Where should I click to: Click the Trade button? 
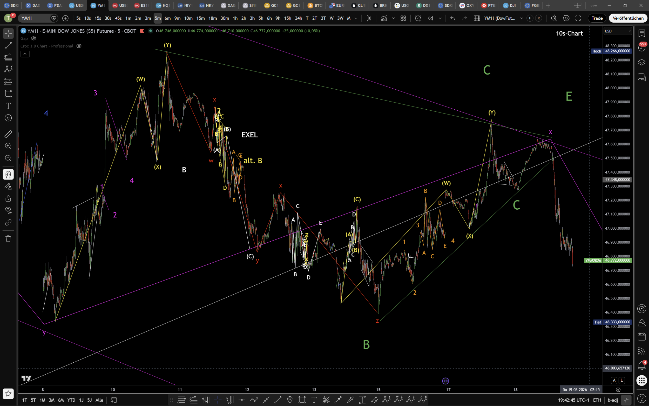pos(597,18)
